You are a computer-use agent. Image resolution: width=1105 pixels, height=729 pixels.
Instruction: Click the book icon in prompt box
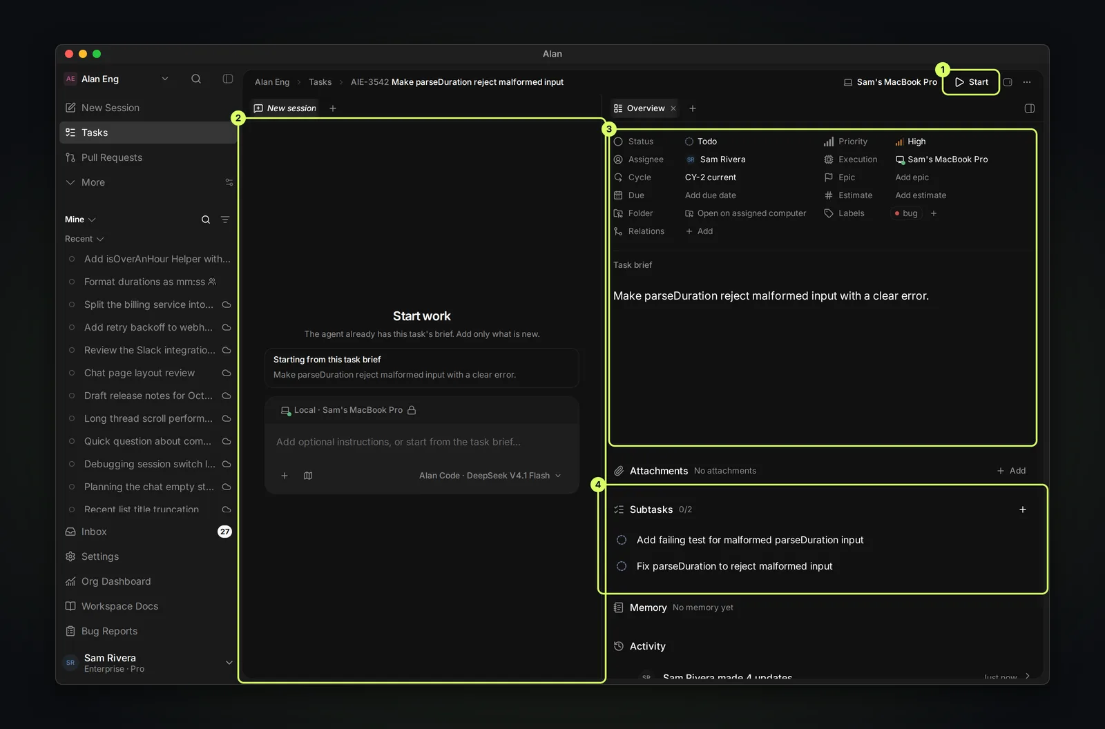click(x=308, y=476)
